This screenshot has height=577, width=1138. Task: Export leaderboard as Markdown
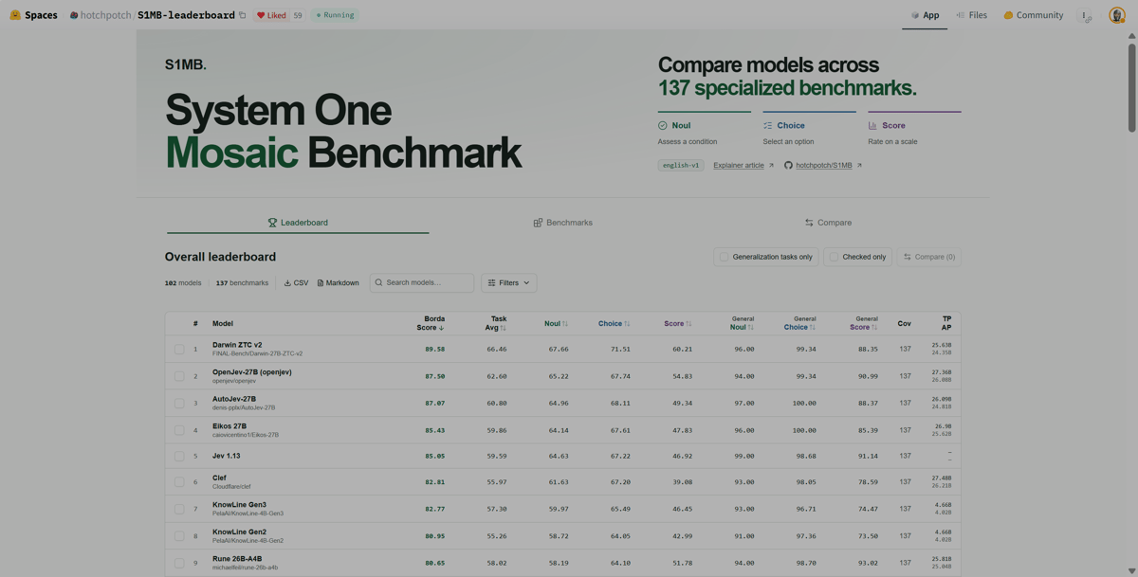(338, 283)
